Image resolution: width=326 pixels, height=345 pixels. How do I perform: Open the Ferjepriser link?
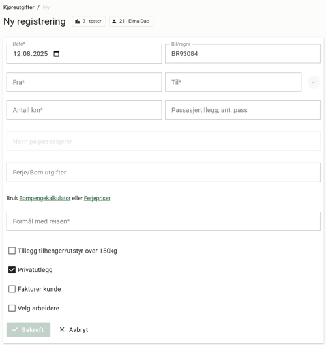click(97, 199)
